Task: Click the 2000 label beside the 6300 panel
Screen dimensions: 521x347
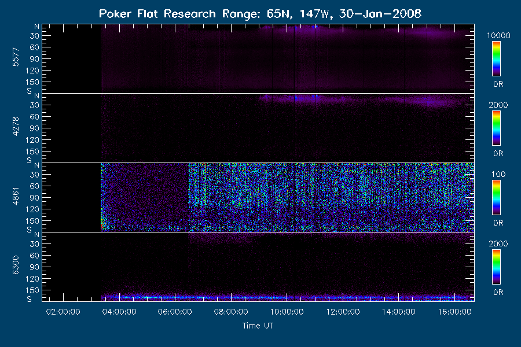Action: [498, 243]
